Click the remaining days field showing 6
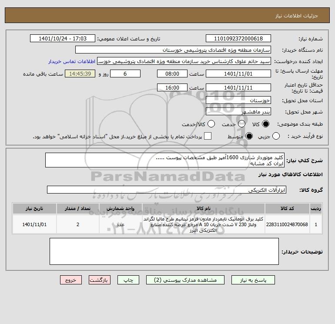Viewport: 335px width, 324px height. pyautogui.click(x=125, y=73)
